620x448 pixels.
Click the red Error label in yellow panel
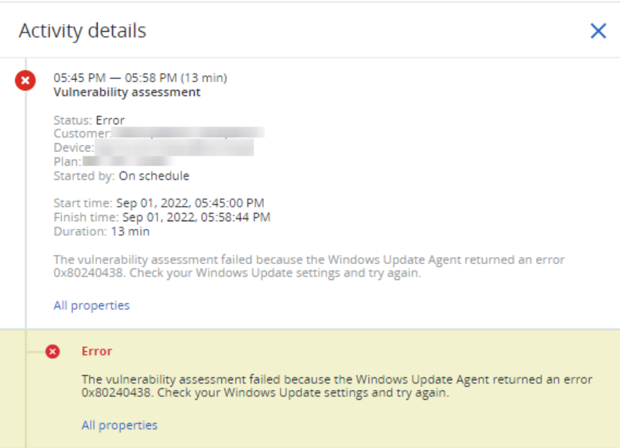97,351
